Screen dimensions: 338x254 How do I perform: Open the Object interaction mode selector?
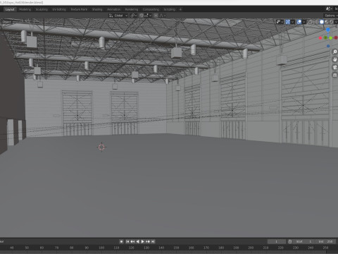[x=6, y=22]
